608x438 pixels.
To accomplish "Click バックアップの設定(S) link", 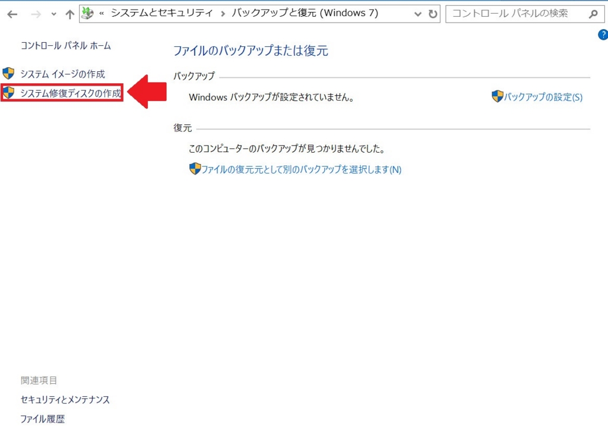I will pyautogui.click(x=543, y=97).
